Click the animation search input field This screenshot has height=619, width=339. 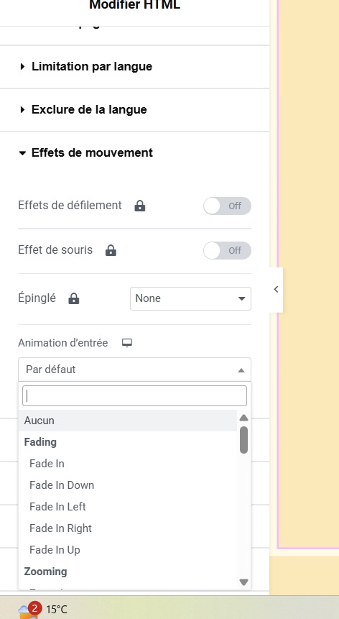134,395
